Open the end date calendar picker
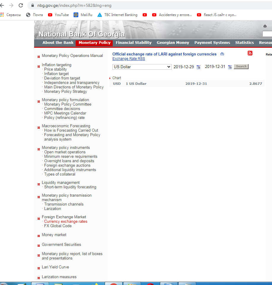Image resolution: width=272 pixels, height=285 pixels. click(x=230, y=67)
